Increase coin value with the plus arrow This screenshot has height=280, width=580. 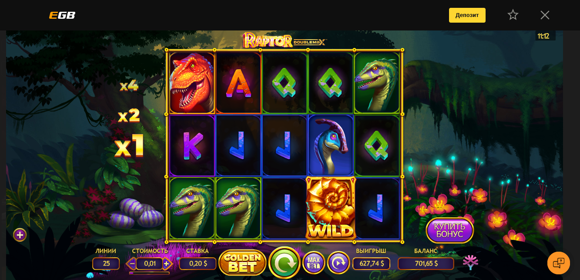tap(167, 263)
